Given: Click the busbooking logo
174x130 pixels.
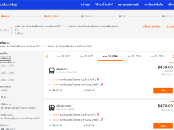Looking at the screenshot, I should [x=8, y=5].
